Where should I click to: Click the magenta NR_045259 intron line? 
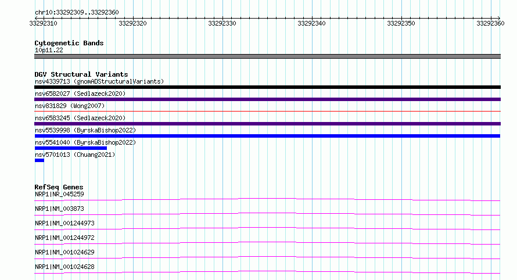point(267,199)
